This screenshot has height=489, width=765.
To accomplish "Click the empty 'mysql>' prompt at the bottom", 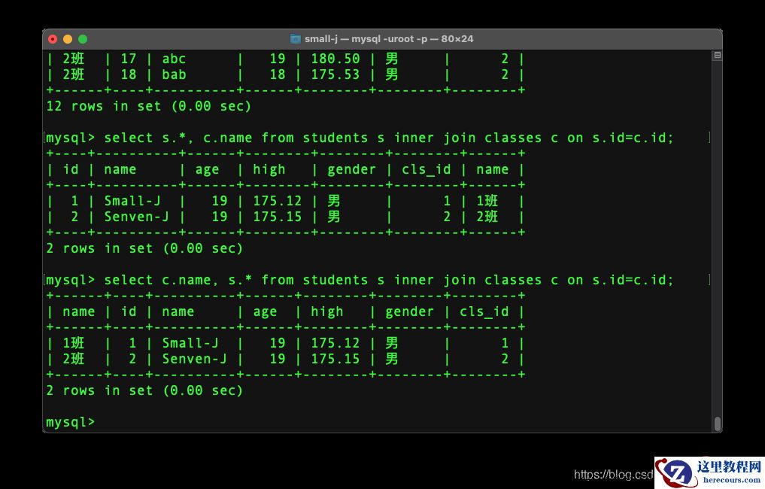I will 70,422.
